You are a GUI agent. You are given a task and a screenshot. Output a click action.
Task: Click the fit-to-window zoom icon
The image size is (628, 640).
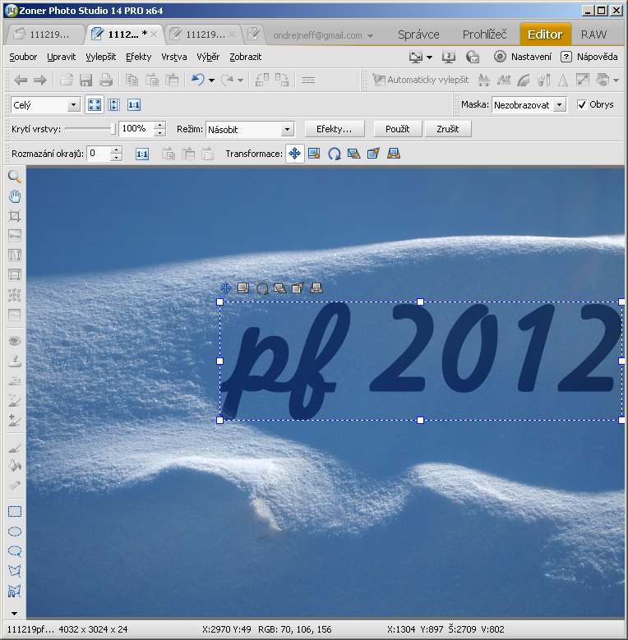coord(95,105)
